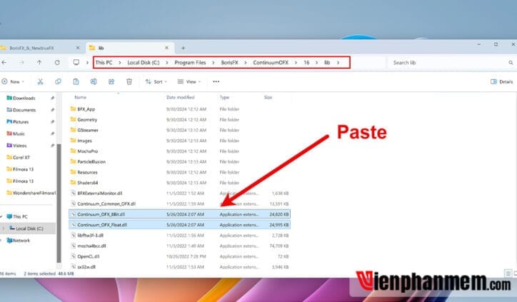Open Downloads in the sidebar

24,99
